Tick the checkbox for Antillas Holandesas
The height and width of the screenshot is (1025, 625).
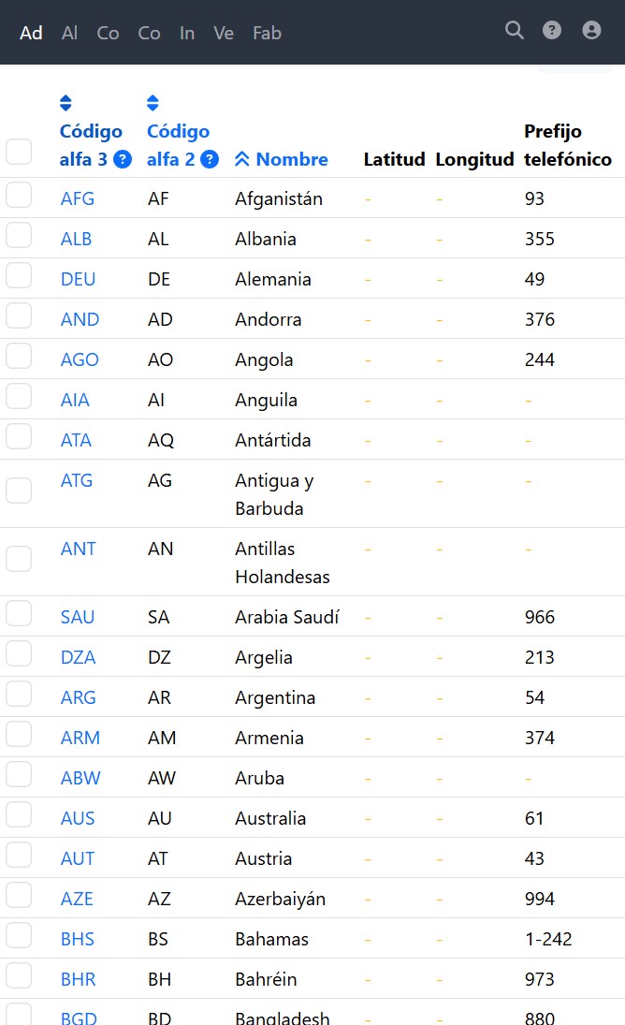tap(19, 559)
